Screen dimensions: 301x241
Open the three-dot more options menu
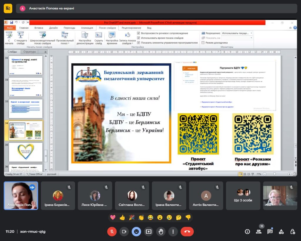point(173,232)
